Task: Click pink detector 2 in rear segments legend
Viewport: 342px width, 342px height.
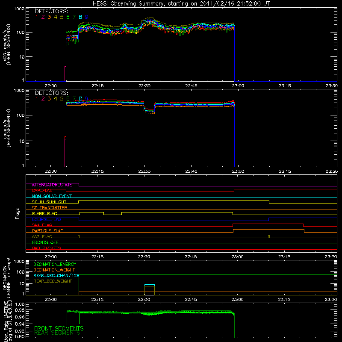Action: (43, 99)
